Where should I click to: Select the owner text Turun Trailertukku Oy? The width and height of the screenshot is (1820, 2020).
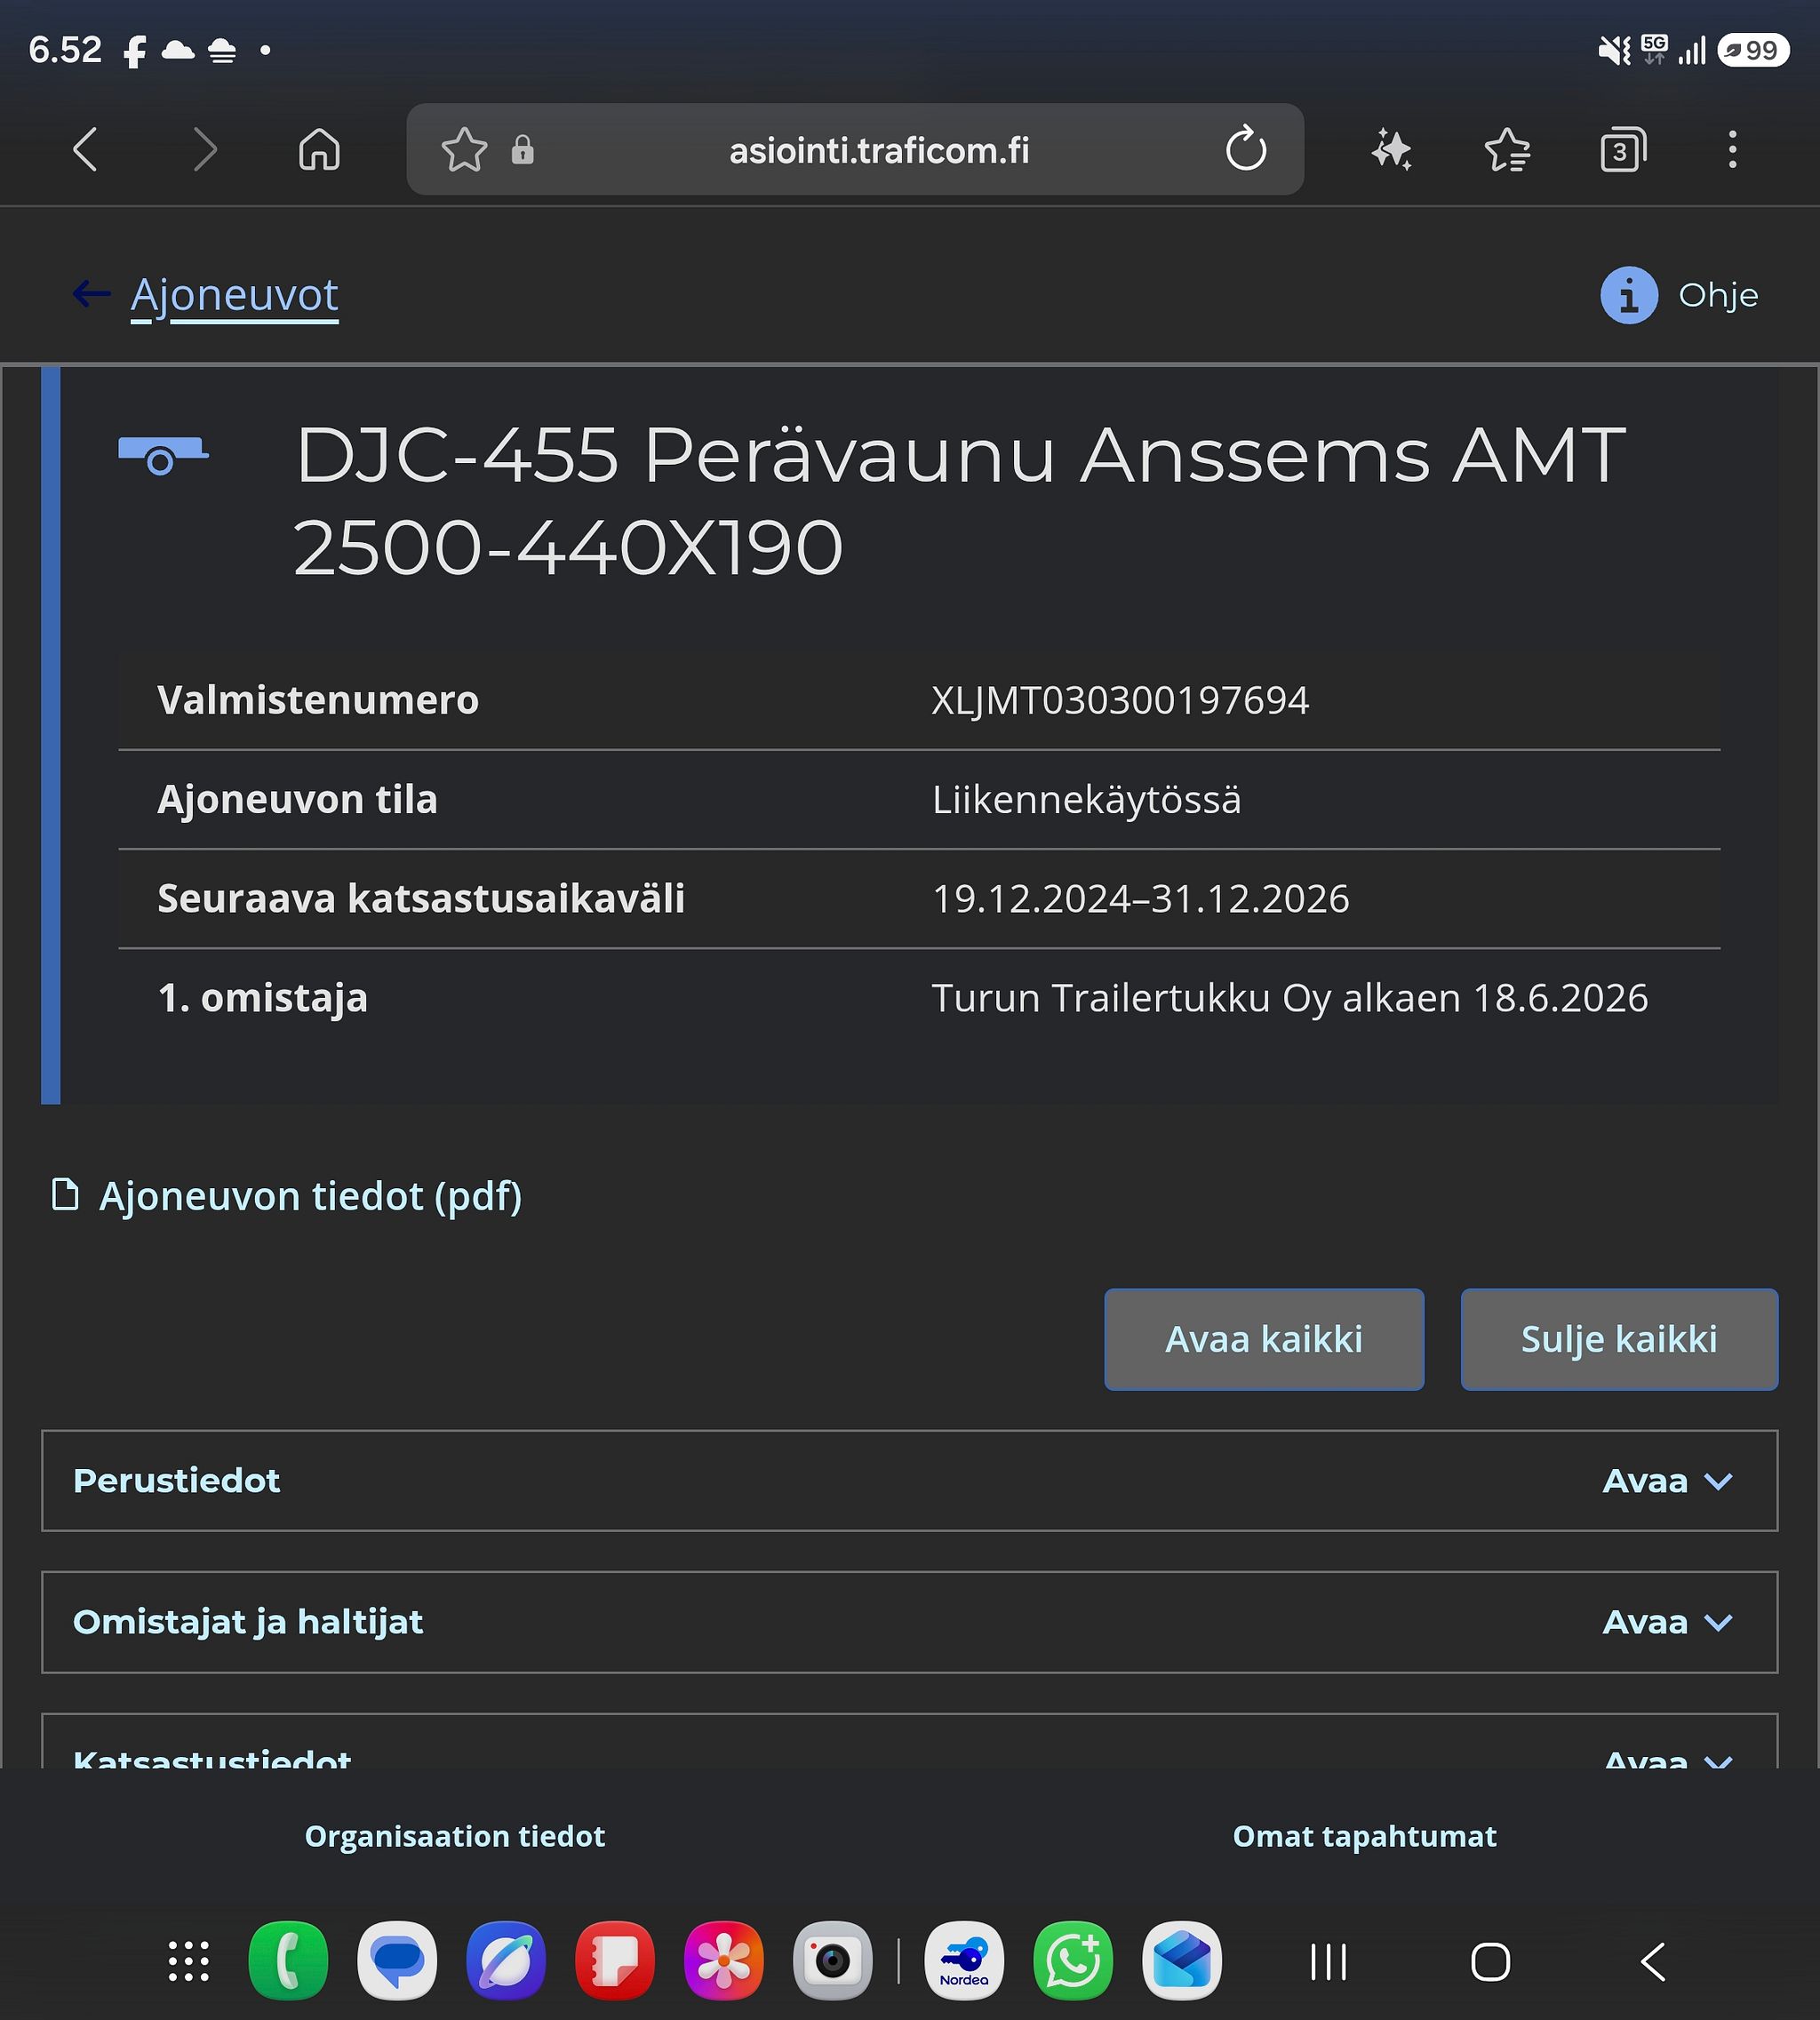(x=1130, y=998)
